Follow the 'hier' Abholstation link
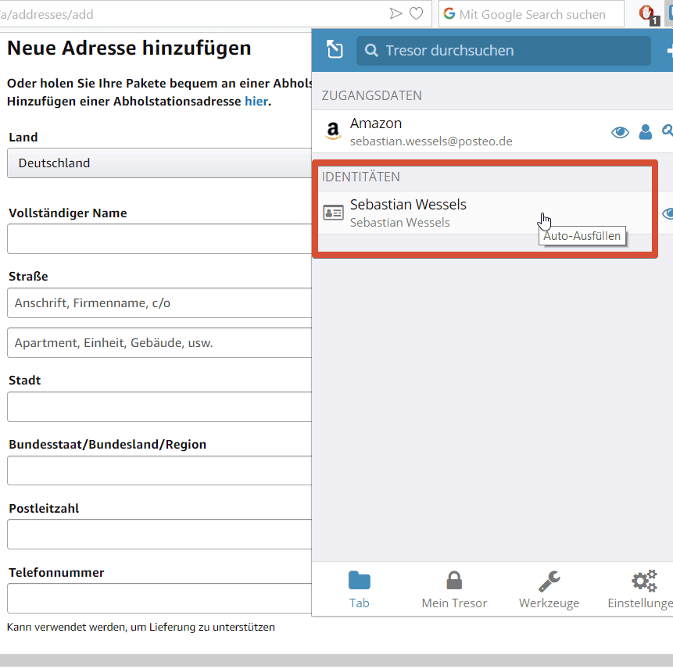The image size is (673, 669). (x=256, y=102)
